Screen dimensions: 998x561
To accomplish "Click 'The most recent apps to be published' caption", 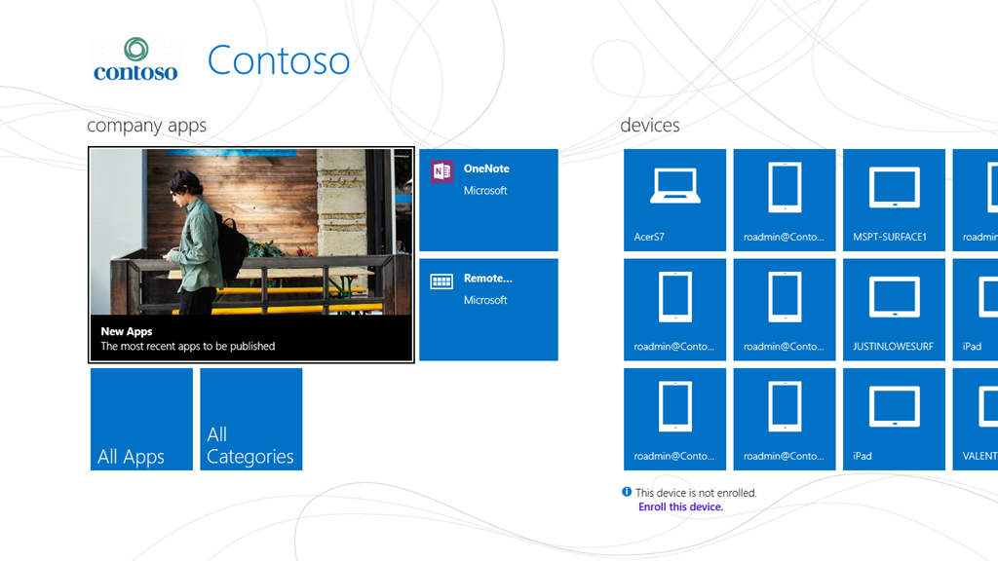I will [x=188, y=346].
